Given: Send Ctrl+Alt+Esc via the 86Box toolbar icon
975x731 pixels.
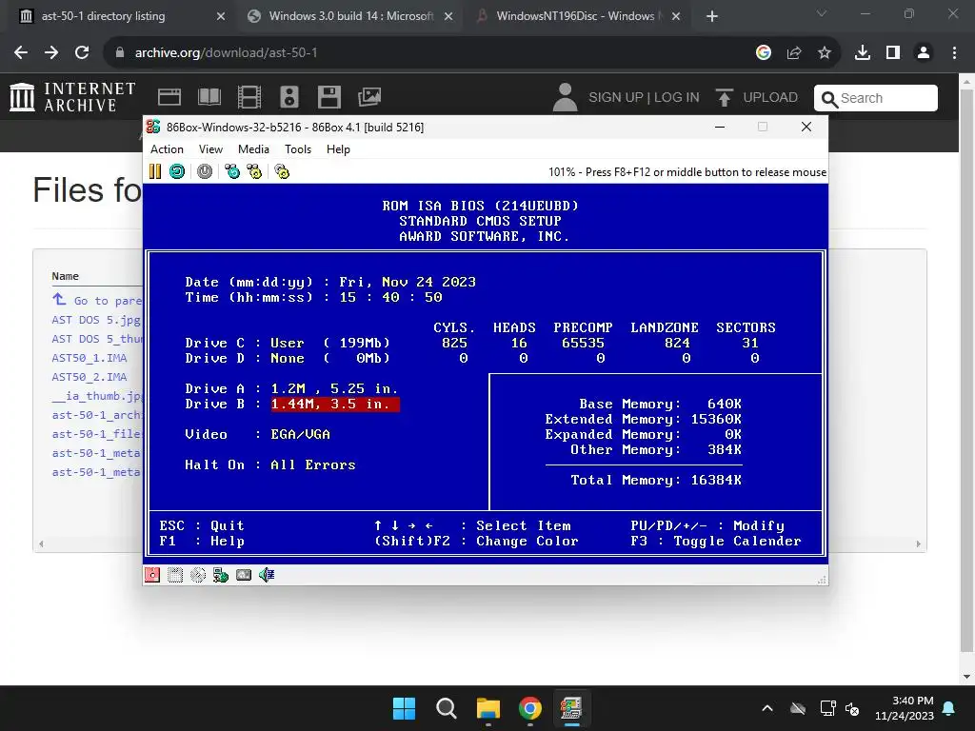Looking at the screenshot, I should click(x=254, y=171).
